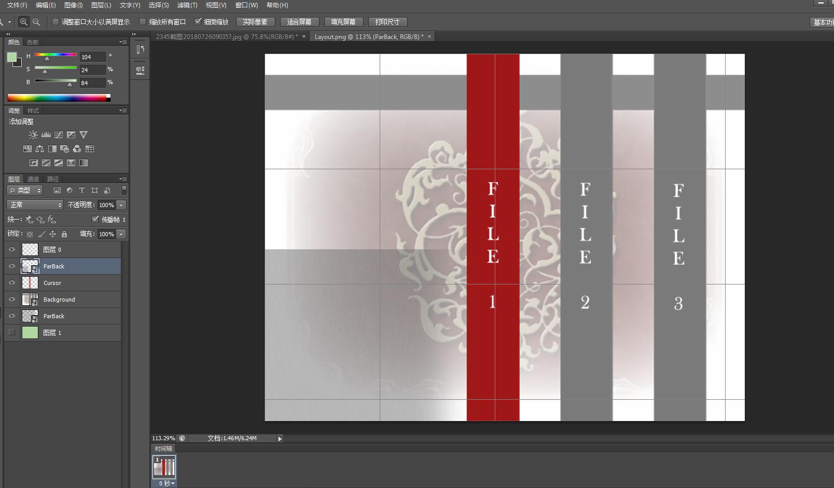Add an Exposure adjustment layer
This screenshot has width=834, height=488.
click(71, 135)
